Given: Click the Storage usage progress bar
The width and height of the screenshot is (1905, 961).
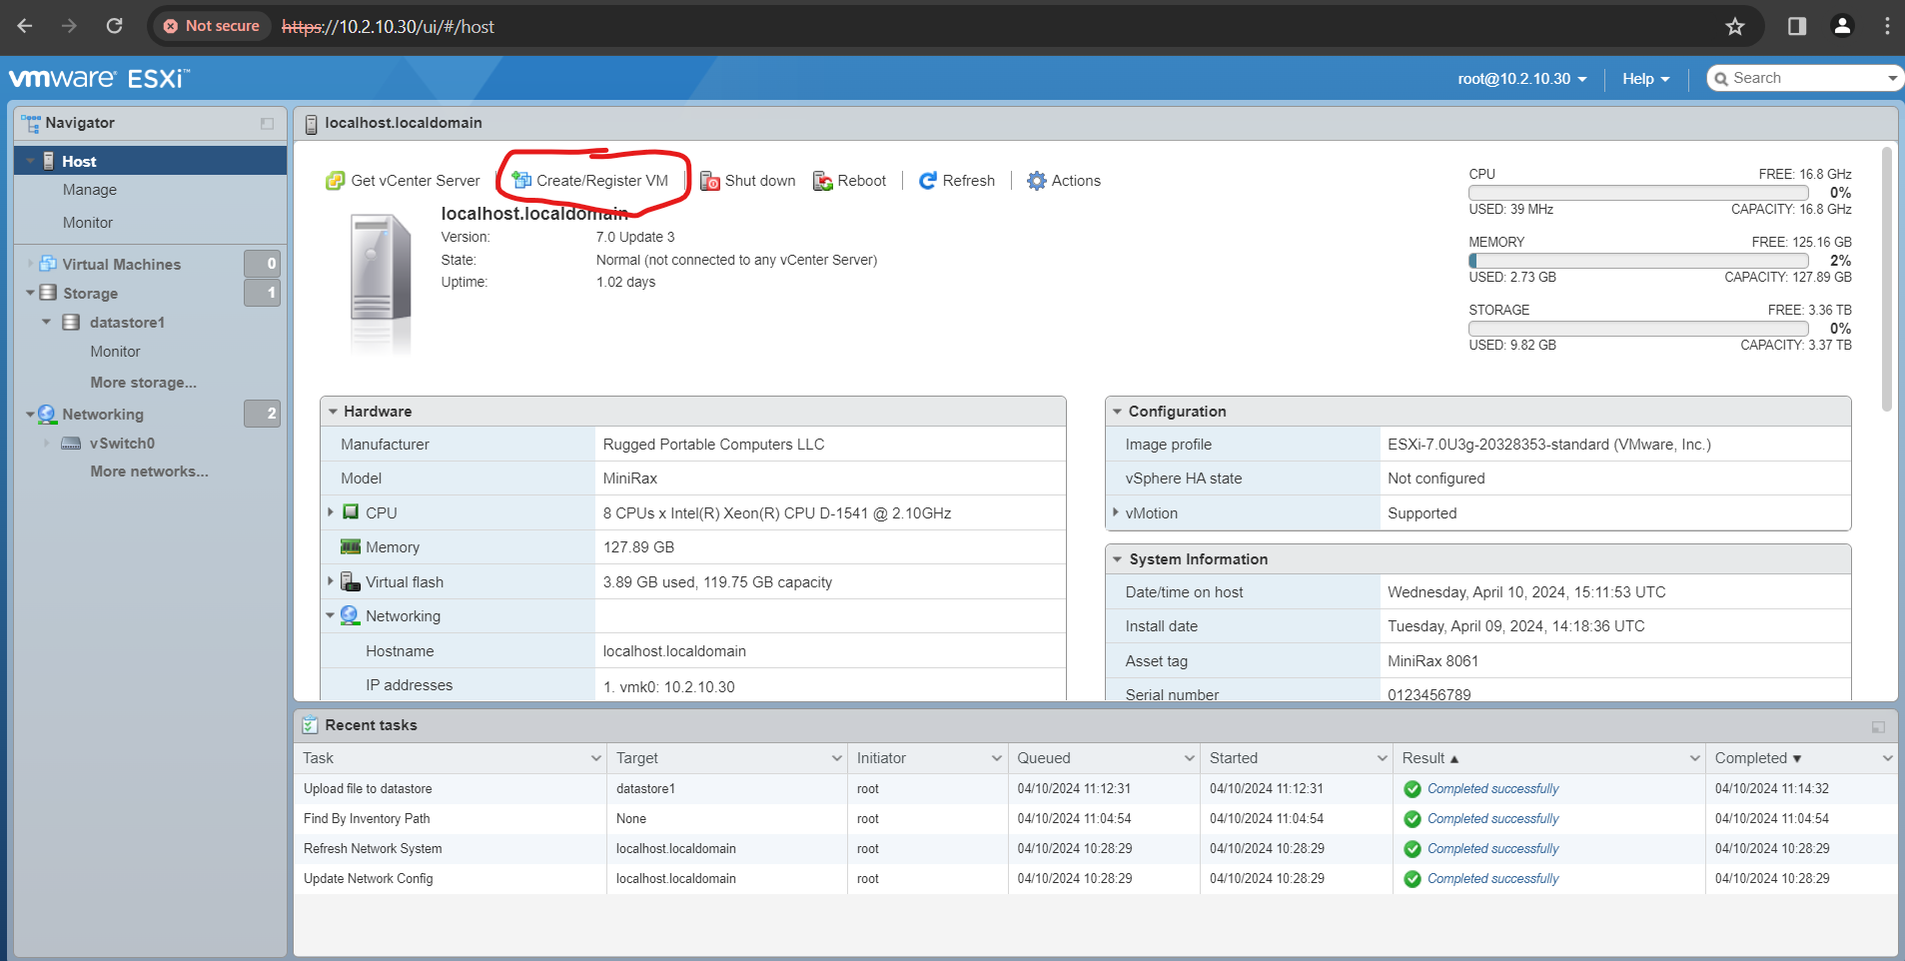Looking at the screenshot, I should click(x=1638, y=329).
